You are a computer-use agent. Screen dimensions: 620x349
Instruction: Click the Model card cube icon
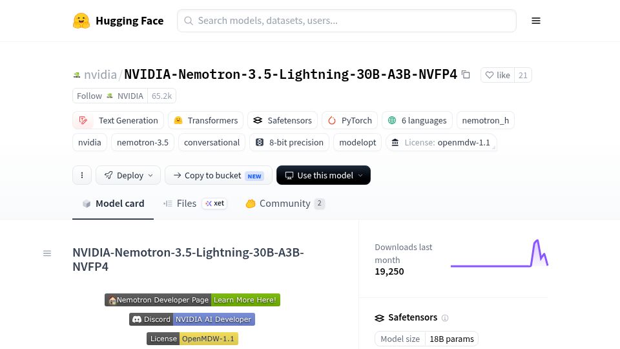(x=86, y=204)
